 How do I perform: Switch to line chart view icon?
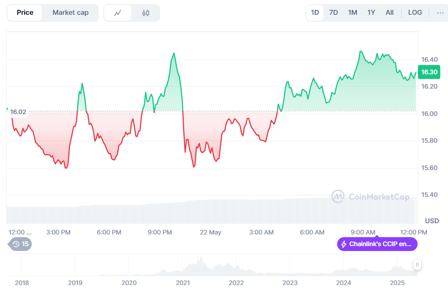pos(118,13)
